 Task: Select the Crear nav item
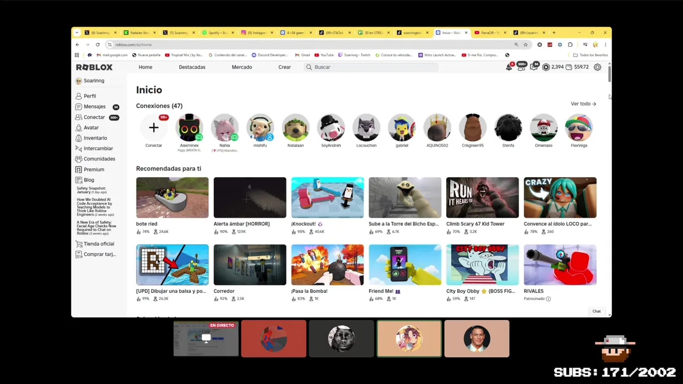coord(284,67)
